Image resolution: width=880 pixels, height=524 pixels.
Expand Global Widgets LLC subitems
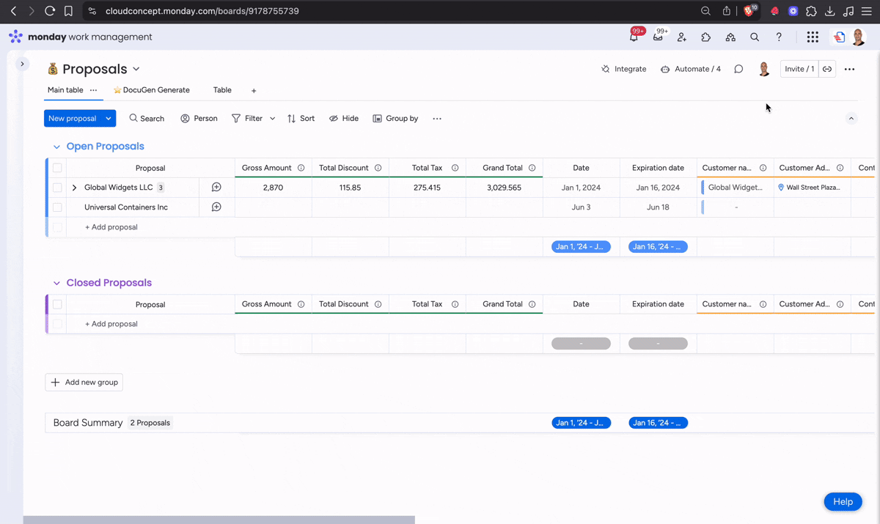[x=74, y=188]
